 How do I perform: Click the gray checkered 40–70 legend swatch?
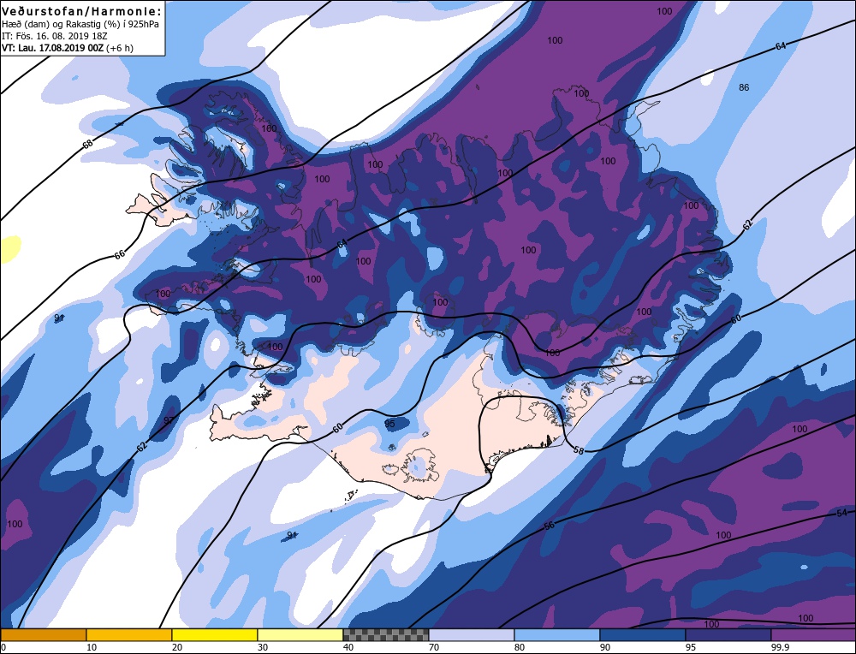tap(386, 634)
